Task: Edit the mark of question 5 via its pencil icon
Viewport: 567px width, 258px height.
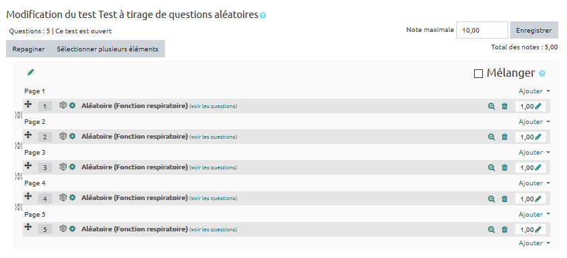Action: pos(538,229)
